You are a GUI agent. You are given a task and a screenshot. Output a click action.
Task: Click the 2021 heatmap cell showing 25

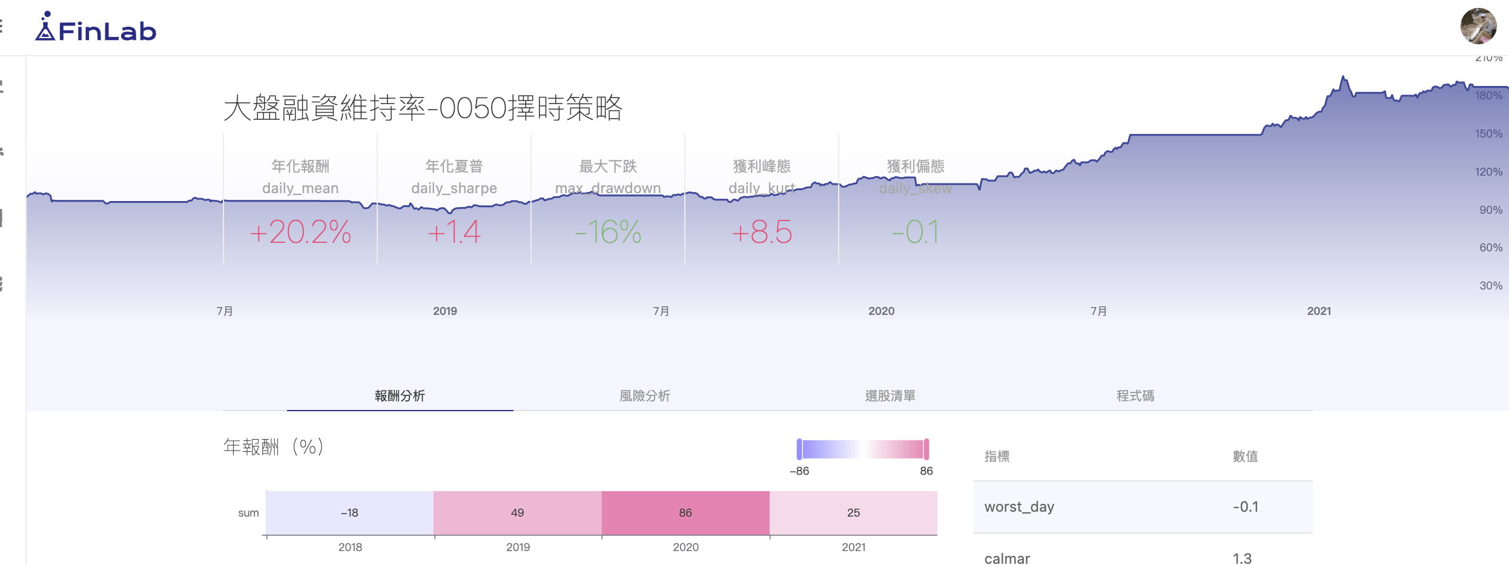coord(853,512)
